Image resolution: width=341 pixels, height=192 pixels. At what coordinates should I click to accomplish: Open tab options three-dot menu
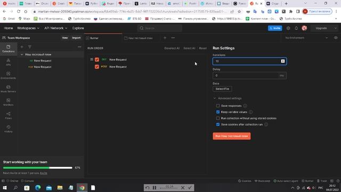(x=173, y=38)
